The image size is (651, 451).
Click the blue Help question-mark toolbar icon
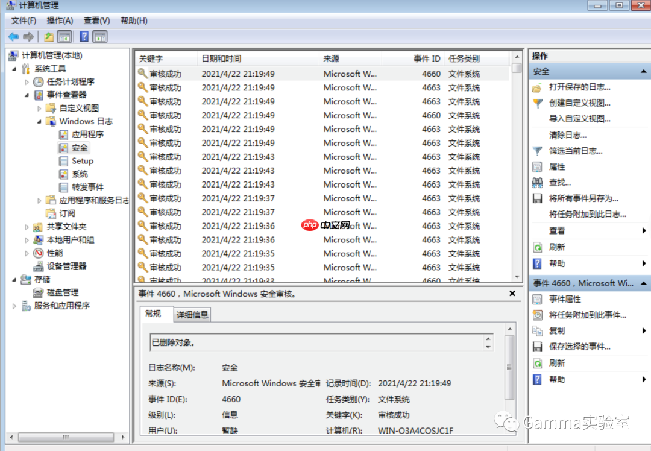[x=84, y=37]
